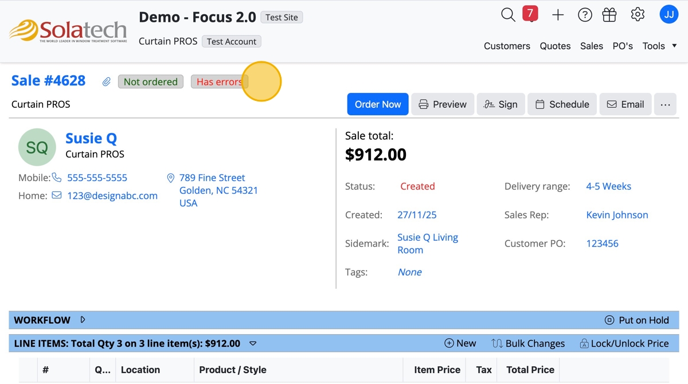Open the search magnifier icon
Screen dimensions: 688x384
[x=508, y=15]
